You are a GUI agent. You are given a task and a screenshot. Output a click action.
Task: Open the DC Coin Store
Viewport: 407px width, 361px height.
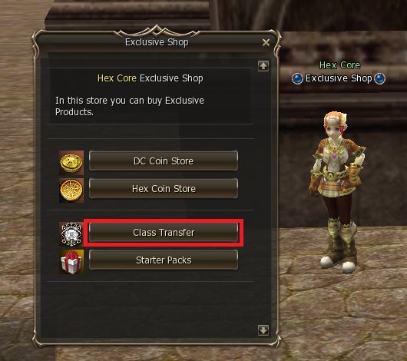tap(164, 161)
